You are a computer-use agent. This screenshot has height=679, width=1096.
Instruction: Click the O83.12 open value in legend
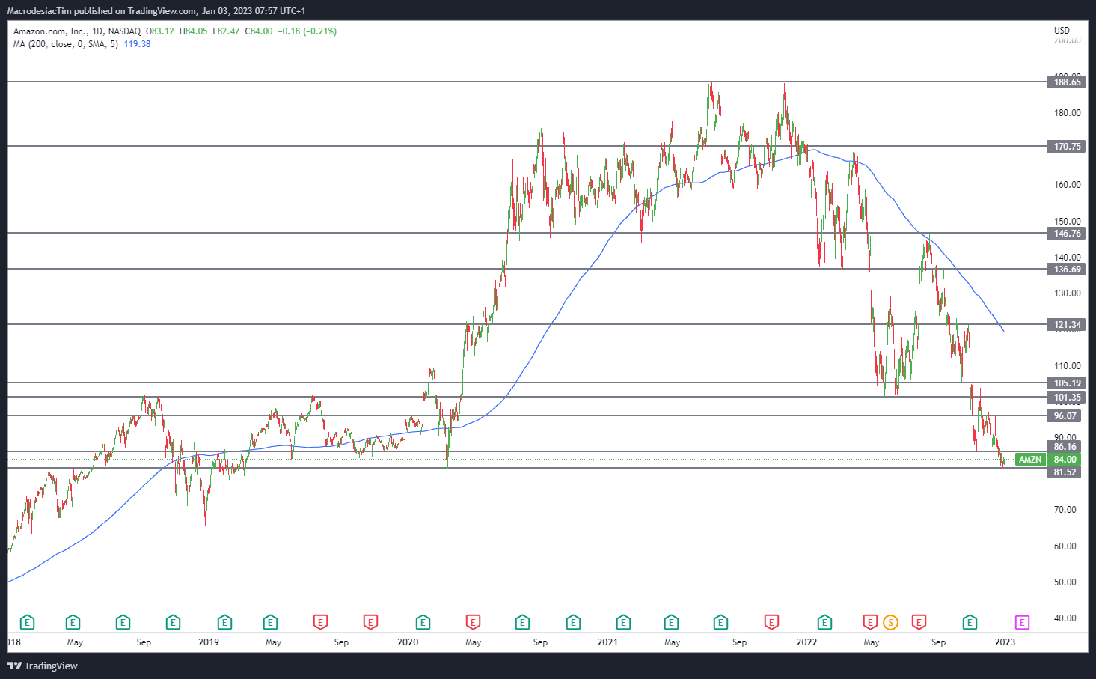click(160, 31)
